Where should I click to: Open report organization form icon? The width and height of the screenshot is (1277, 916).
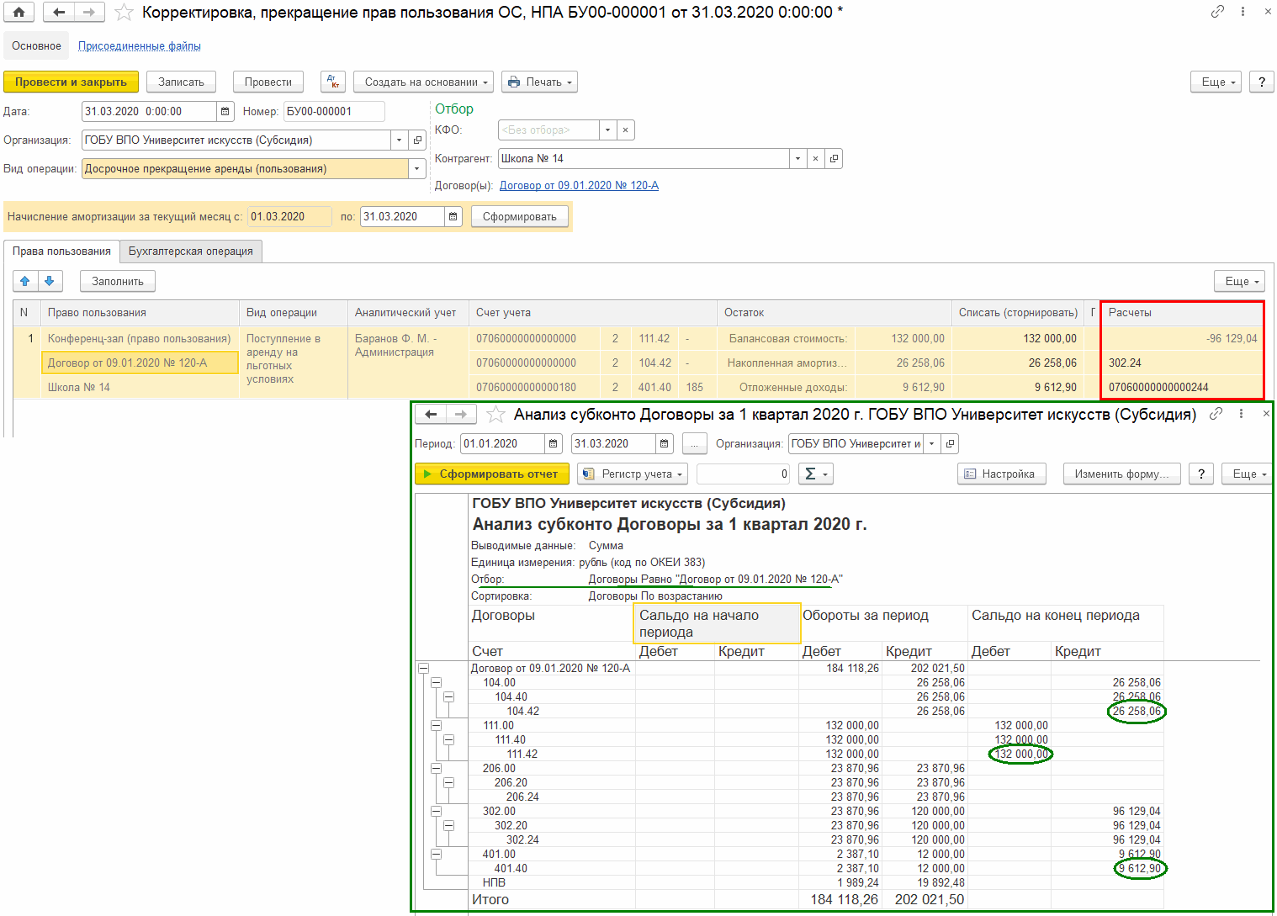click(950, 443)
